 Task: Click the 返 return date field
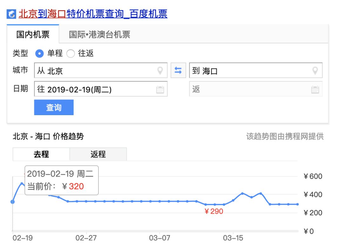(x=251, y=90)
